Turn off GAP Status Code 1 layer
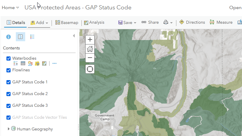 coord(8,82)
